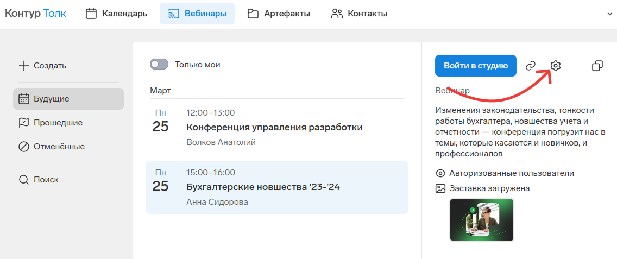Select the Бухгалтерские новшества '23-'24 webinar
The width and height of the screenshot is (617, 259).
pos(277,187)
